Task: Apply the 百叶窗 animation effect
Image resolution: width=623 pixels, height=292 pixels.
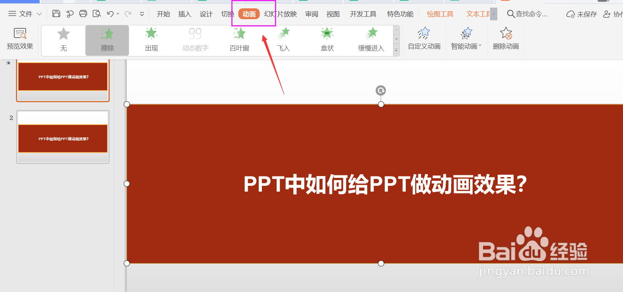Action: click(239, 40)
